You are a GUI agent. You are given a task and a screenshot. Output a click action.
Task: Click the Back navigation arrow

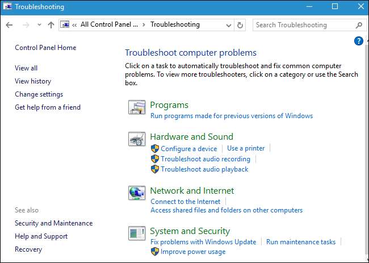tap(9, 25)
